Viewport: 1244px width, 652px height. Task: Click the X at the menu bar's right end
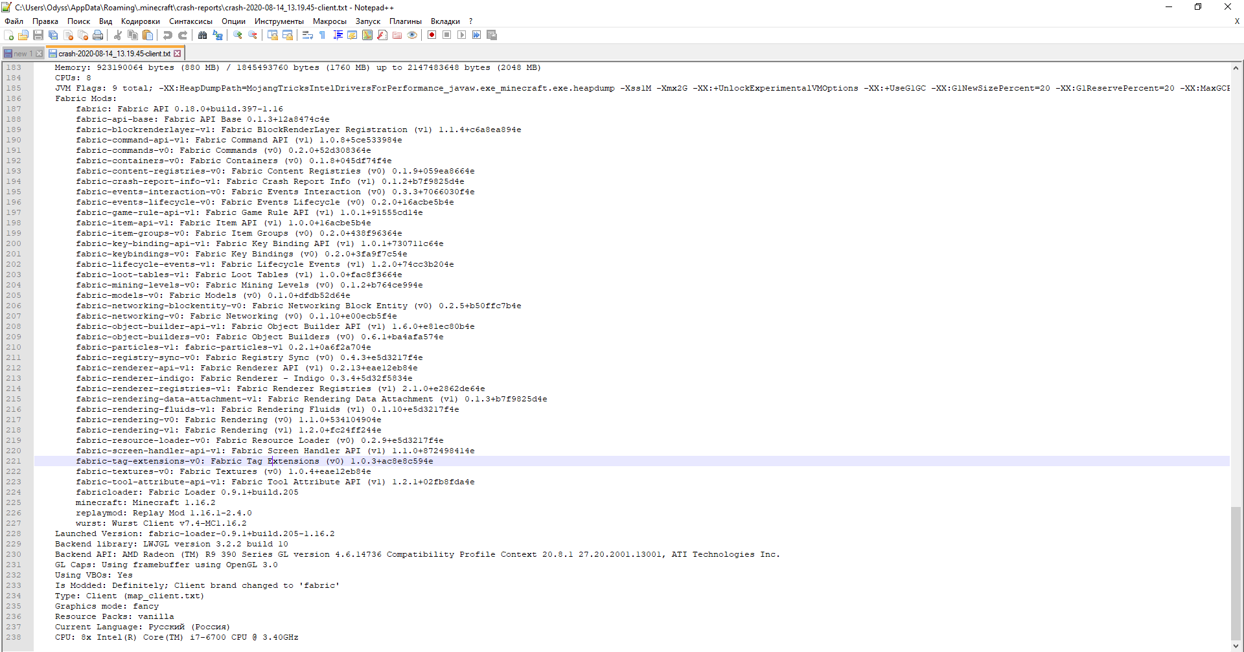[x=1237, y=21]
